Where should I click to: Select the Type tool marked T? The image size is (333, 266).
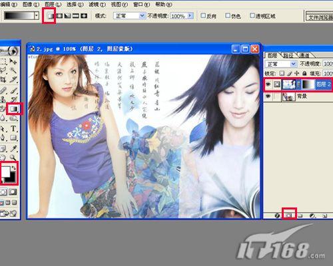pyautogui.click(x=13, y=128)
